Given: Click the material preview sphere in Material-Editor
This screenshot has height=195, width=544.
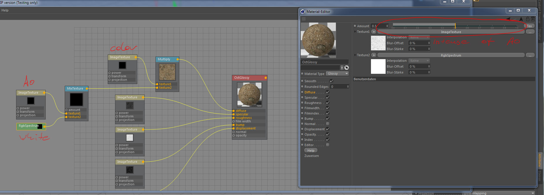Looking at the screenshot, I should (x=318, y=40).
